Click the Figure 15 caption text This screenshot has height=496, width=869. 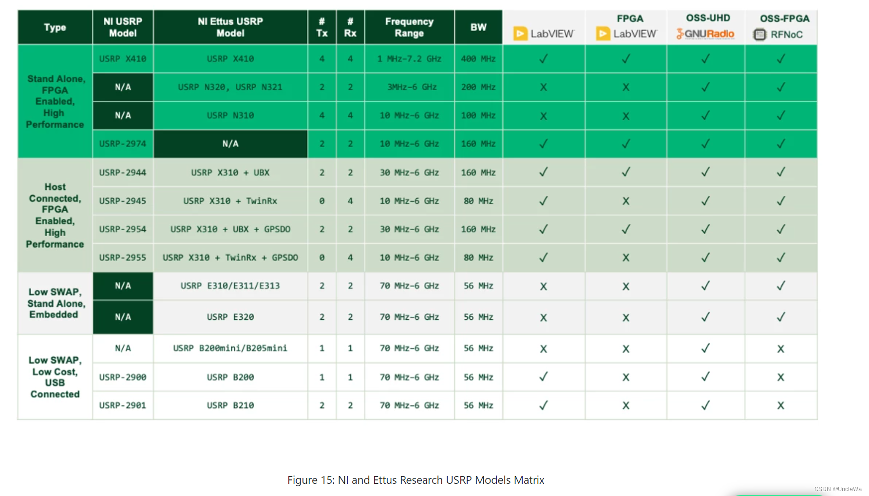coord(416,480)
